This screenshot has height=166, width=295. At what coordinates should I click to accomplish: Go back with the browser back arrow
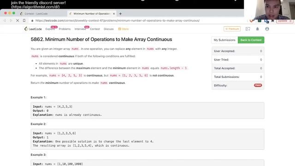(x=5, y=20)
